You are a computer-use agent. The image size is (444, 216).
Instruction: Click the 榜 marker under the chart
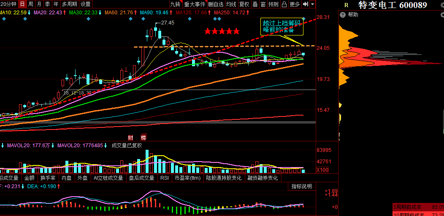pyautogui.click(x=144, y=138)
